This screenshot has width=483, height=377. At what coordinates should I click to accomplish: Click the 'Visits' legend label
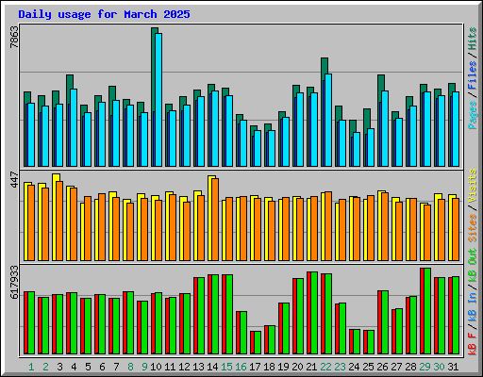point(473,186)
